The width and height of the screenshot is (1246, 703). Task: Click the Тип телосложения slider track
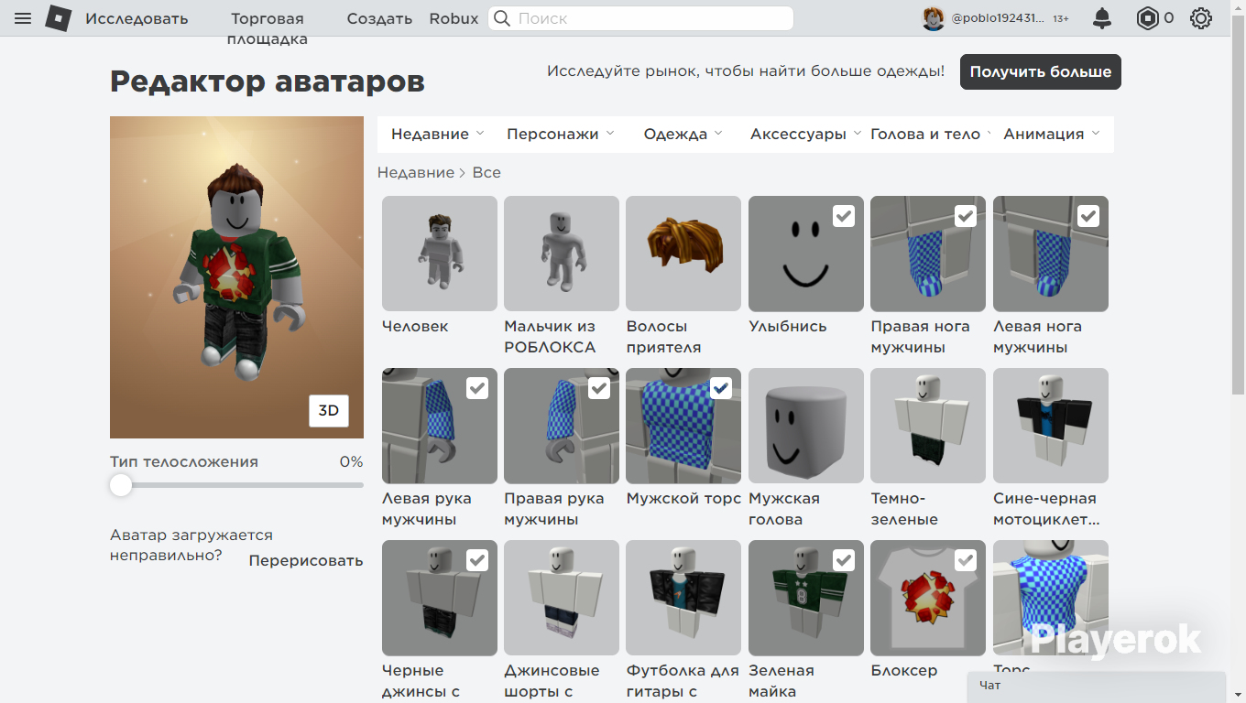pyautogui.click(x=236, y=485)
